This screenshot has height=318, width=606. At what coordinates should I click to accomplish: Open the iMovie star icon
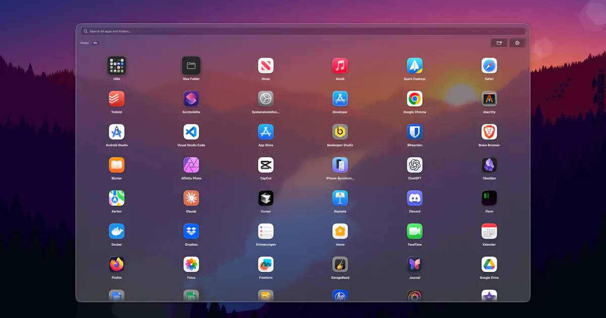489,296
